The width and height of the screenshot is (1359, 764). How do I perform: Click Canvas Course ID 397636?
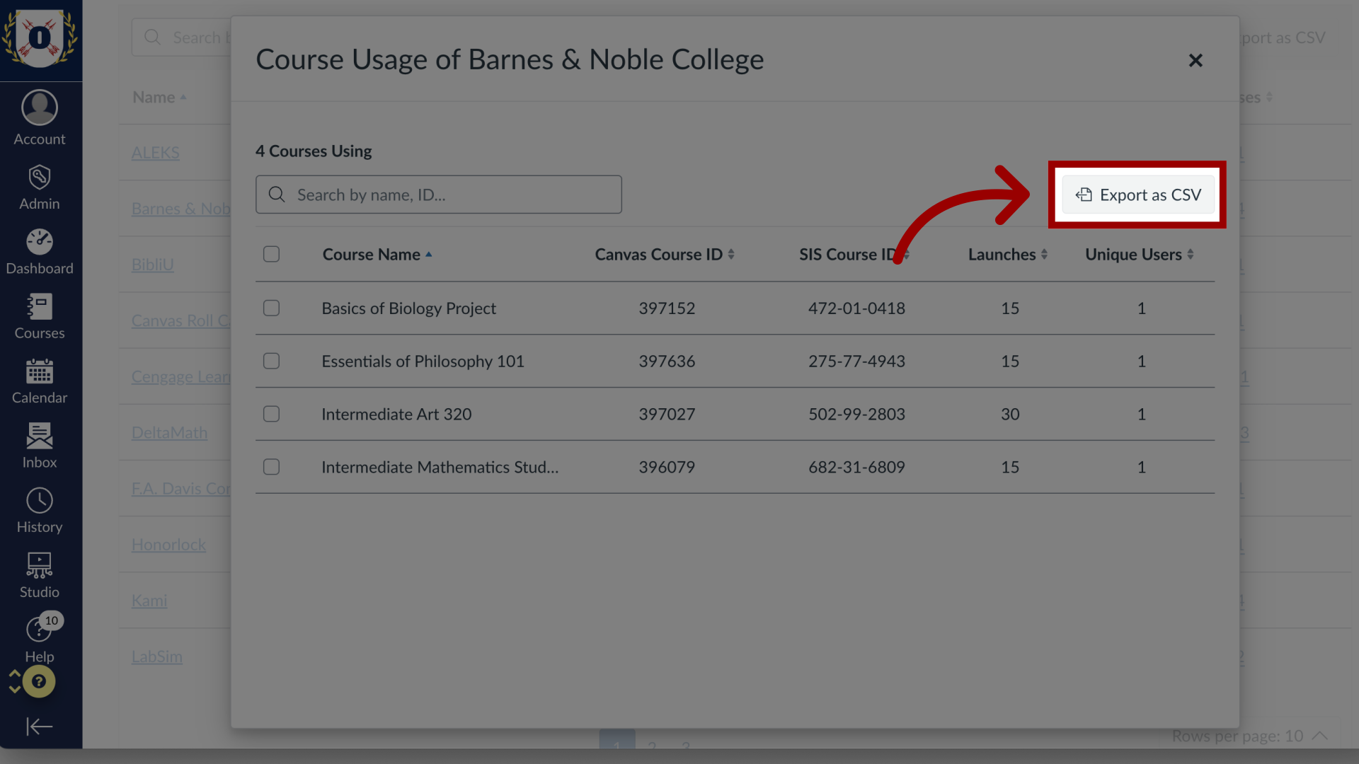[x=667, y=361]
